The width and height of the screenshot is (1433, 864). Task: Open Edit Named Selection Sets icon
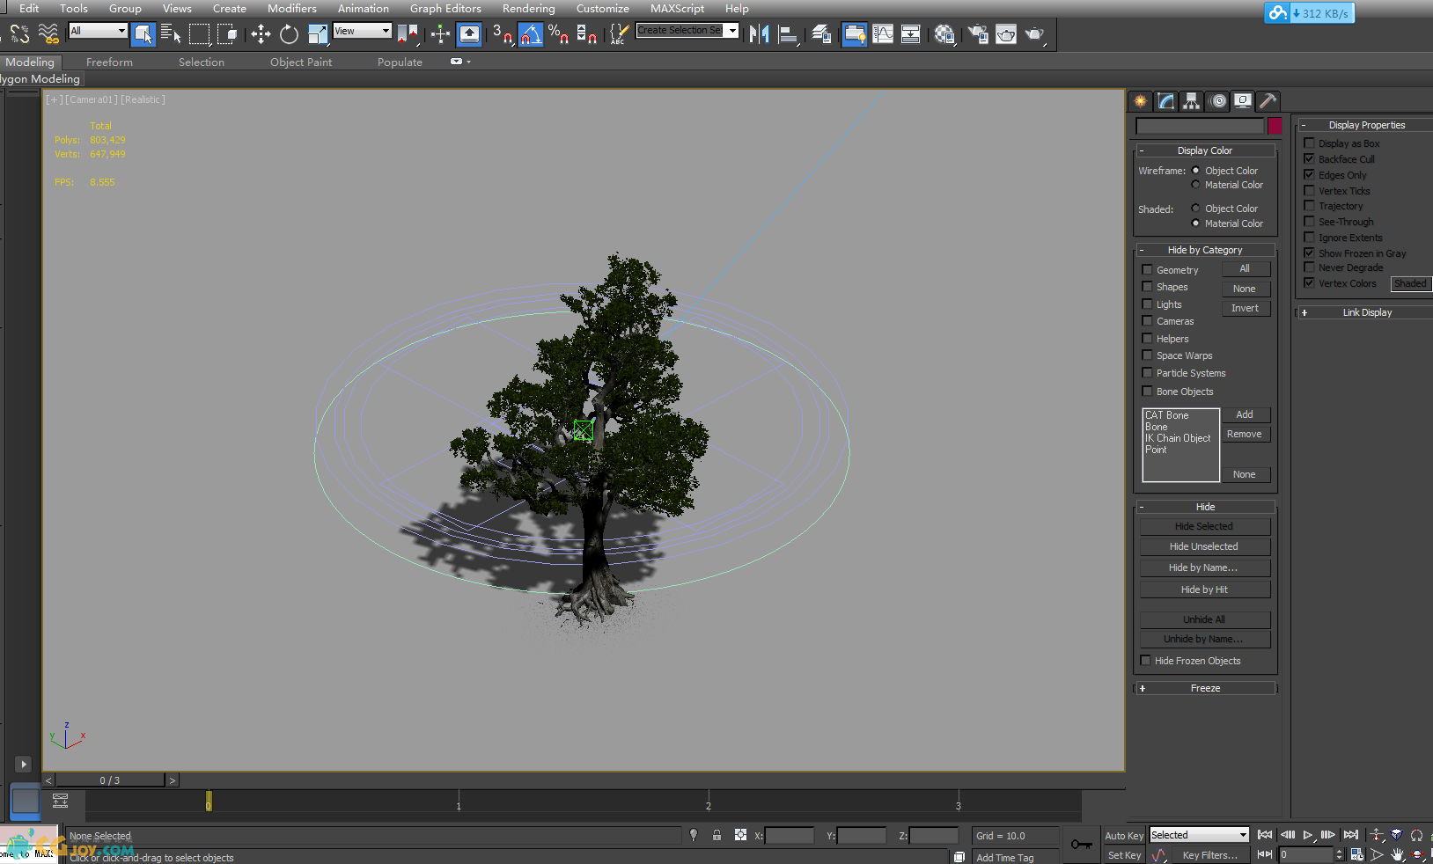[619, 34]
